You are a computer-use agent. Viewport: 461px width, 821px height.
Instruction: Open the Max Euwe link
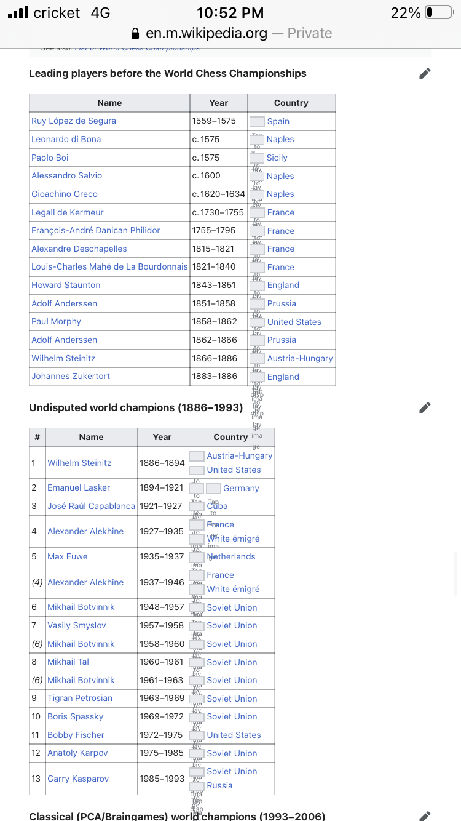(x=68, y=556)
